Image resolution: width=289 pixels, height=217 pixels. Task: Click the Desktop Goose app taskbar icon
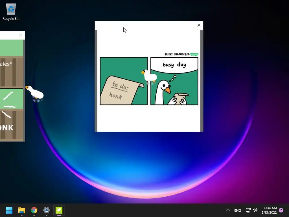tap(59, 210)
